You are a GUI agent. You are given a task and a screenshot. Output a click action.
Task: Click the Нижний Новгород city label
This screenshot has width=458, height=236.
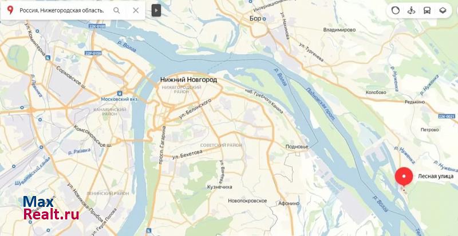click(x=188, y=79)
